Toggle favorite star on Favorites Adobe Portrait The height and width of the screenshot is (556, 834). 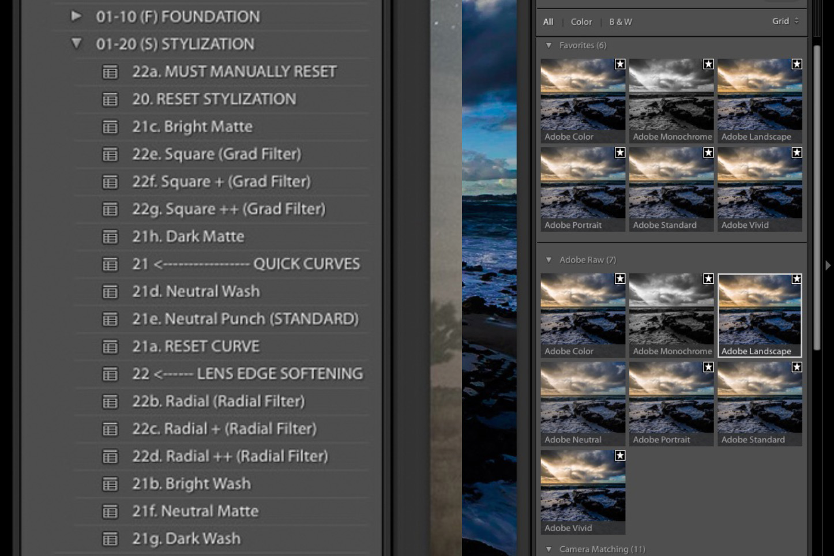point(619,152)
